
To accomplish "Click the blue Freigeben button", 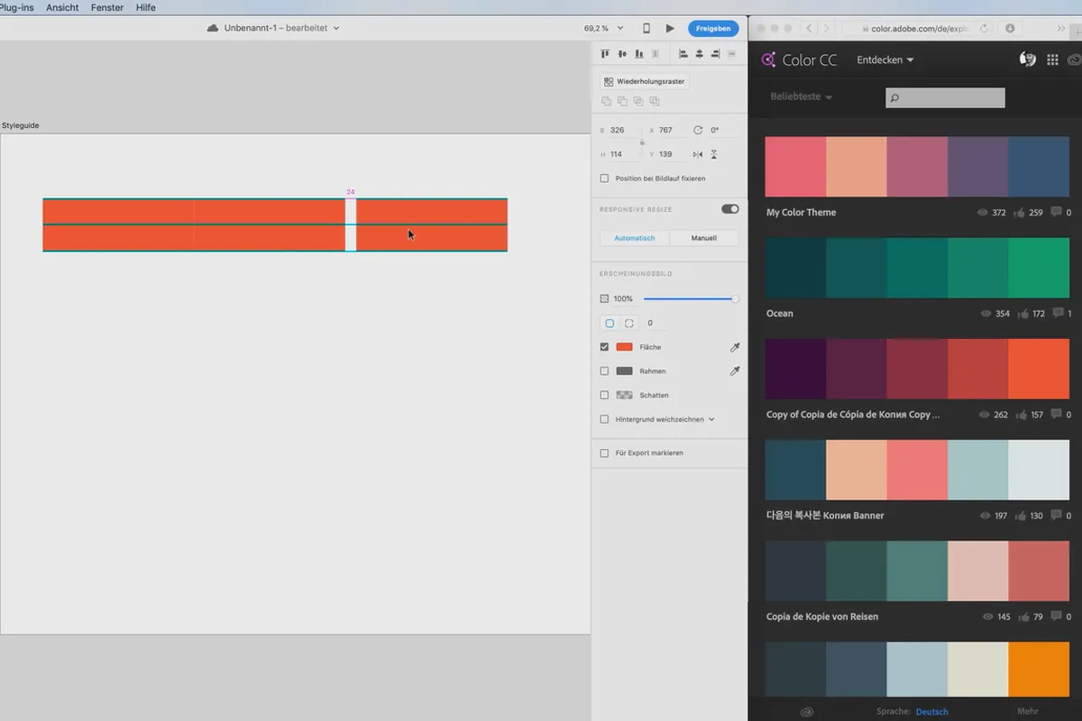I will tap(713, 28).
